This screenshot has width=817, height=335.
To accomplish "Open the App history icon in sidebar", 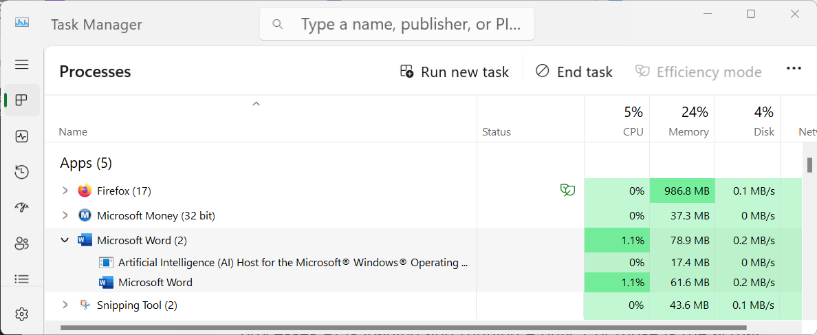I will [21, 172].
